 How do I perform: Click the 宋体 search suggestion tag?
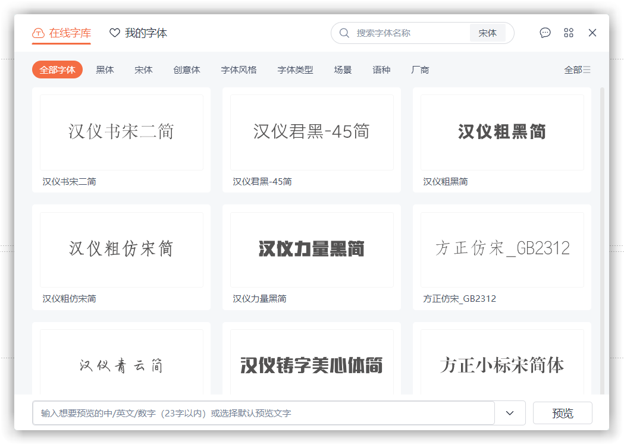[x=488, y=33]
